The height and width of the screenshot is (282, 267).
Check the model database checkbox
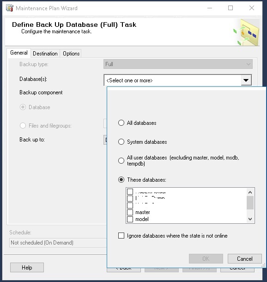tap(130, 219)
